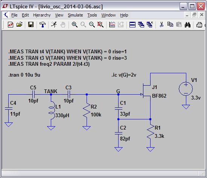Open the Control Panel hammer icon
Image resolution: width=207 pixels, height=178 pixels.
tap(43, 24)
